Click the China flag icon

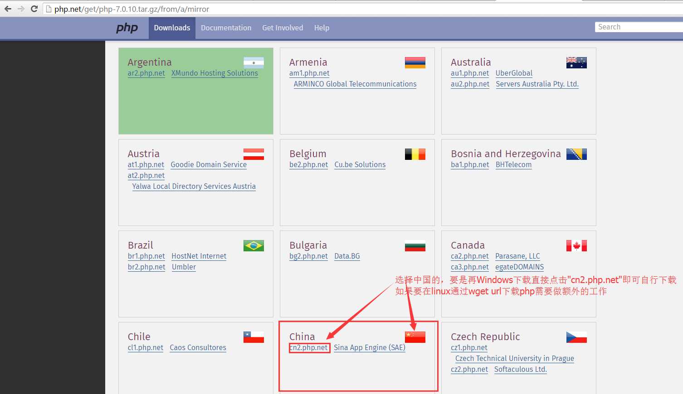coord(415,337)
